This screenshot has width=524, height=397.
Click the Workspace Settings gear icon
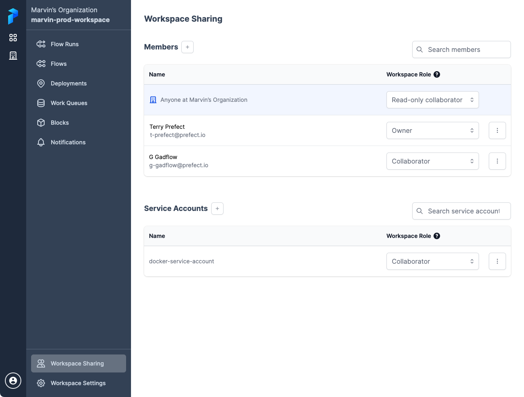(41, 383)
